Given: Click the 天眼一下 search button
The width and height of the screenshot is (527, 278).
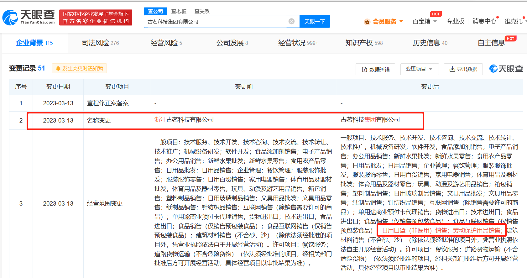Looking at the screenshot, I should click(315, 21).
